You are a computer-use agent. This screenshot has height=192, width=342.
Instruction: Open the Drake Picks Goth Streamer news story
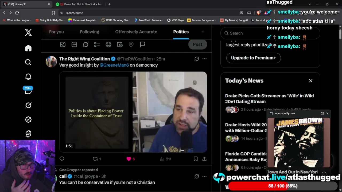tap(269, 99)
